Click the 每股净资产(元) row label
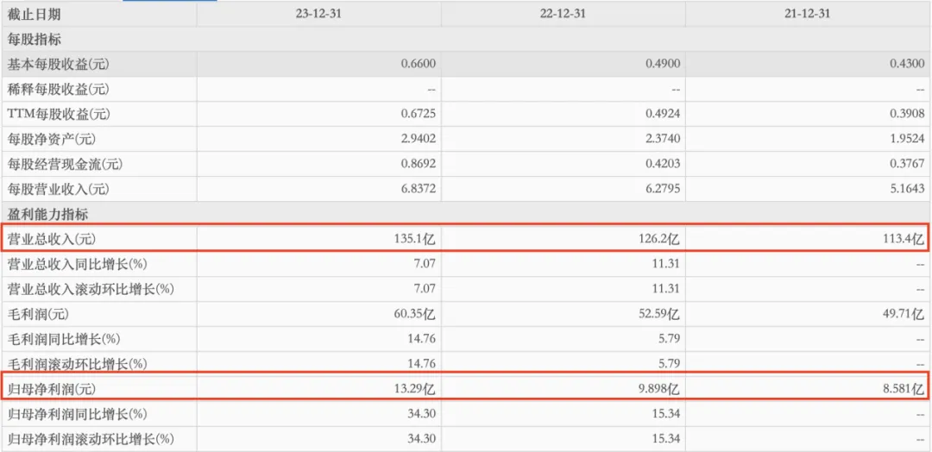Image resolution: width=932 pixels, height=452 pixels. pos(53,139)
